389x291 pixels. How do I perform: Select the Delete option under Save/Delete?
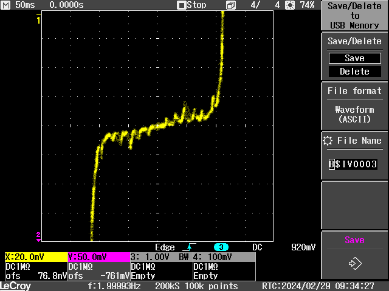(x=355, y=72)
